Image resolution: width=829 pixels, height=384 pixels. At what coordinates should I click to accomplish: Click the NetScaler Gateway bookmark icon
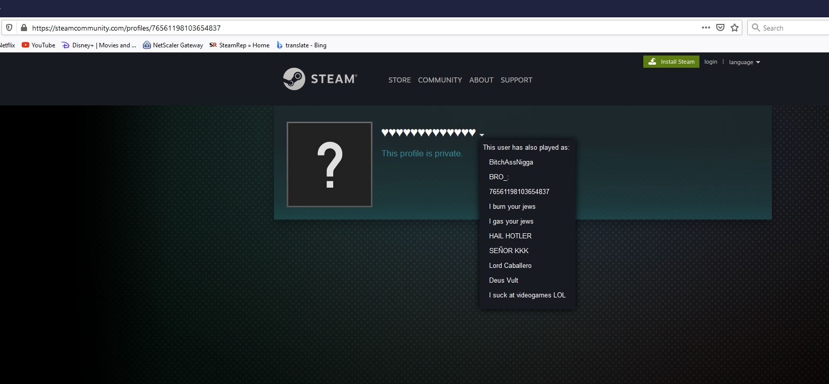[147, 45]
